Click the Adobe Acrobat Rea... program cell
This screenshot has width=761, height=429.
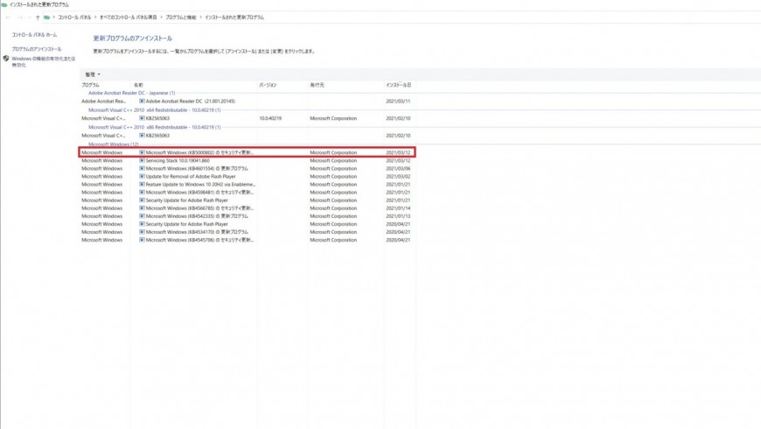pyautogui.click(x=104, y=101)
